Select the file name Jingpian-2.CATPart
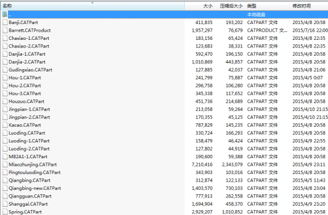 pyautogui.click(x=30, y=117)
